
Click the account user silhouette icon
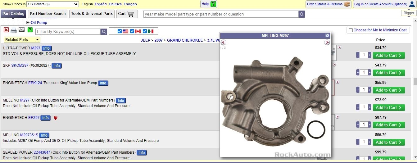412,4
